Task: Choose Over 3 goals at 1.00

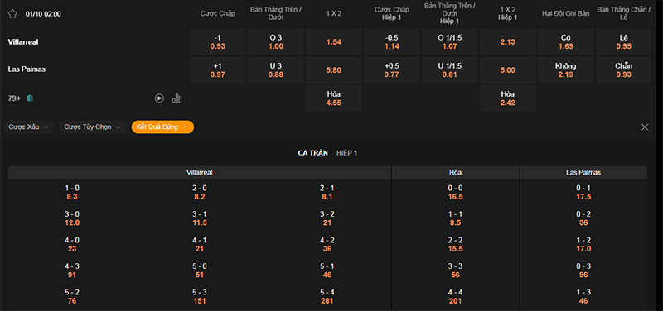Action: click(x=276, y=42)
